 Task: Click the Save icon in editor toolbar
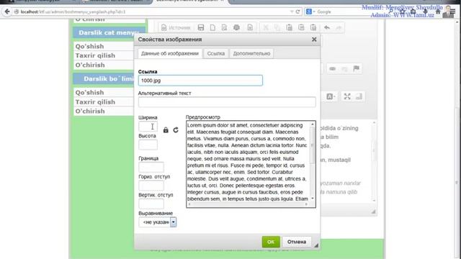pos(201,27)
